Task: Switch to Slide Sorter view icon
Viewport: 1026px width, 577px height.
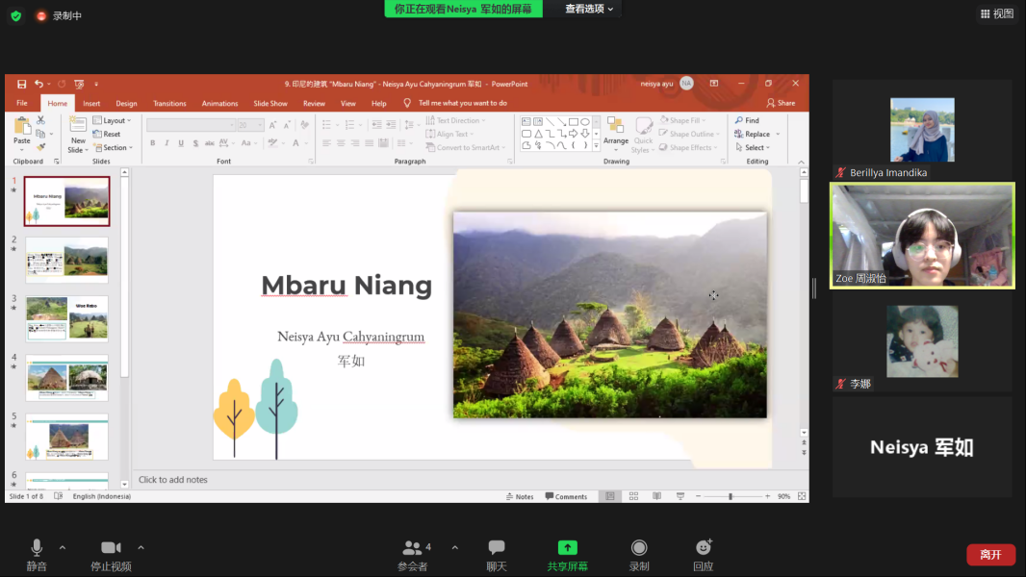Action: coord(633,496)
